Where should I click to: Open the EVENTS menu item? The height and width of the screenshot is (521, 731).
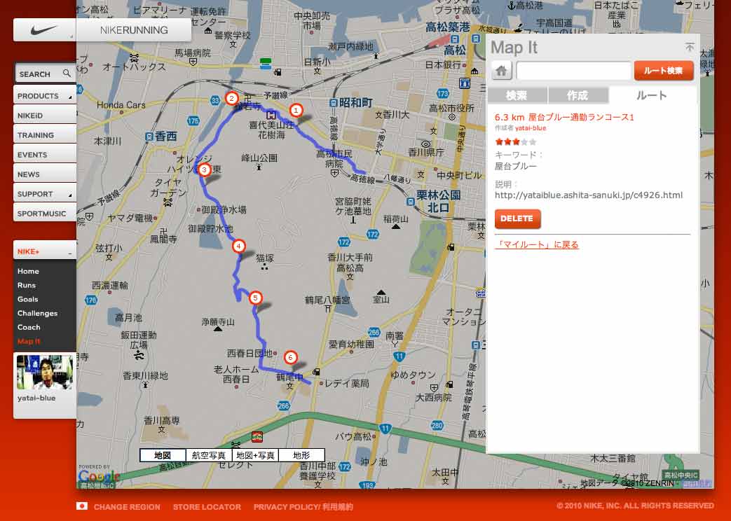point(45,154)
